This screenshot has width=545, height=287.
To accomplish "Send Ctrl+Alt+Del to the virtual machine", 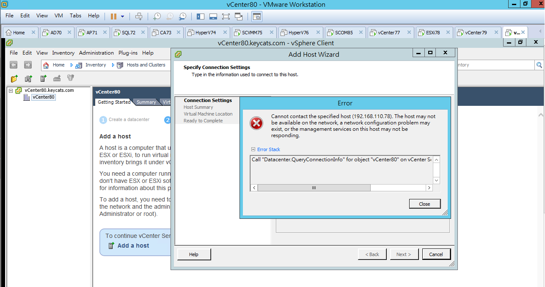I will coord(138,16).
